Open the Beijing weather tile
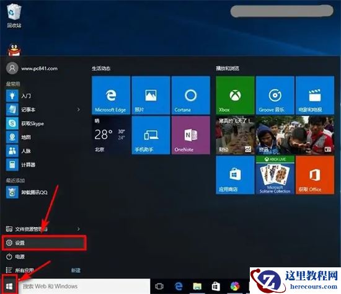Image resolution: width=341 pixels, height=294 pixels. pos(111,135)
